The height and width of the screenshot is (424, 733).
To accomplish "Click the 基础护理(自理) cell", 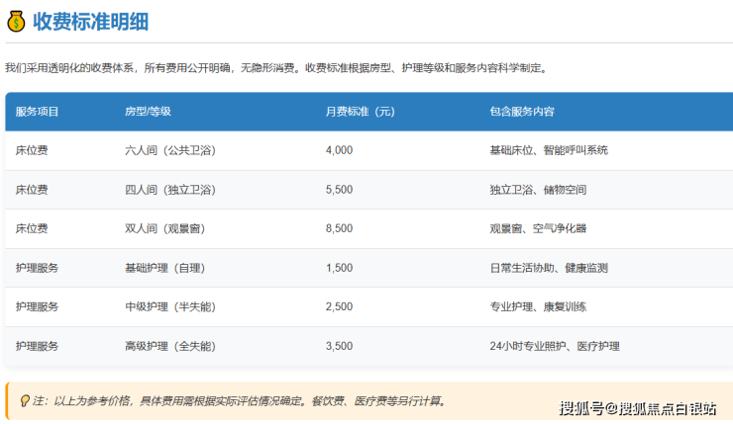I will tap(163, 268).
